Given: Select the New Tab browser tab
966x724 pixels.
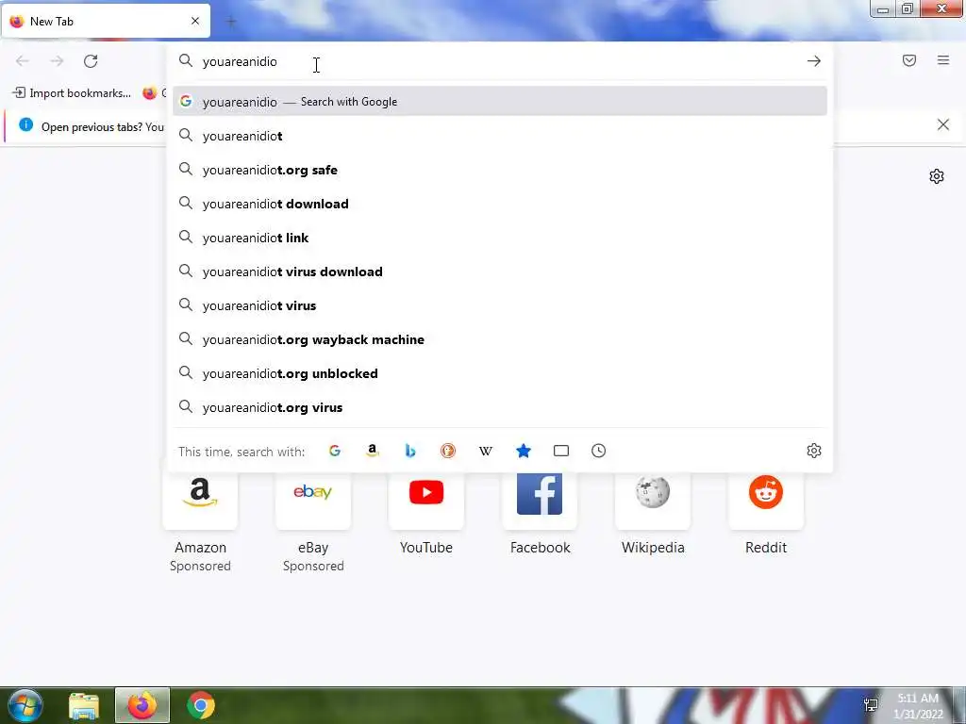Looking at the screenshot, I should click(x=106, y=22).
